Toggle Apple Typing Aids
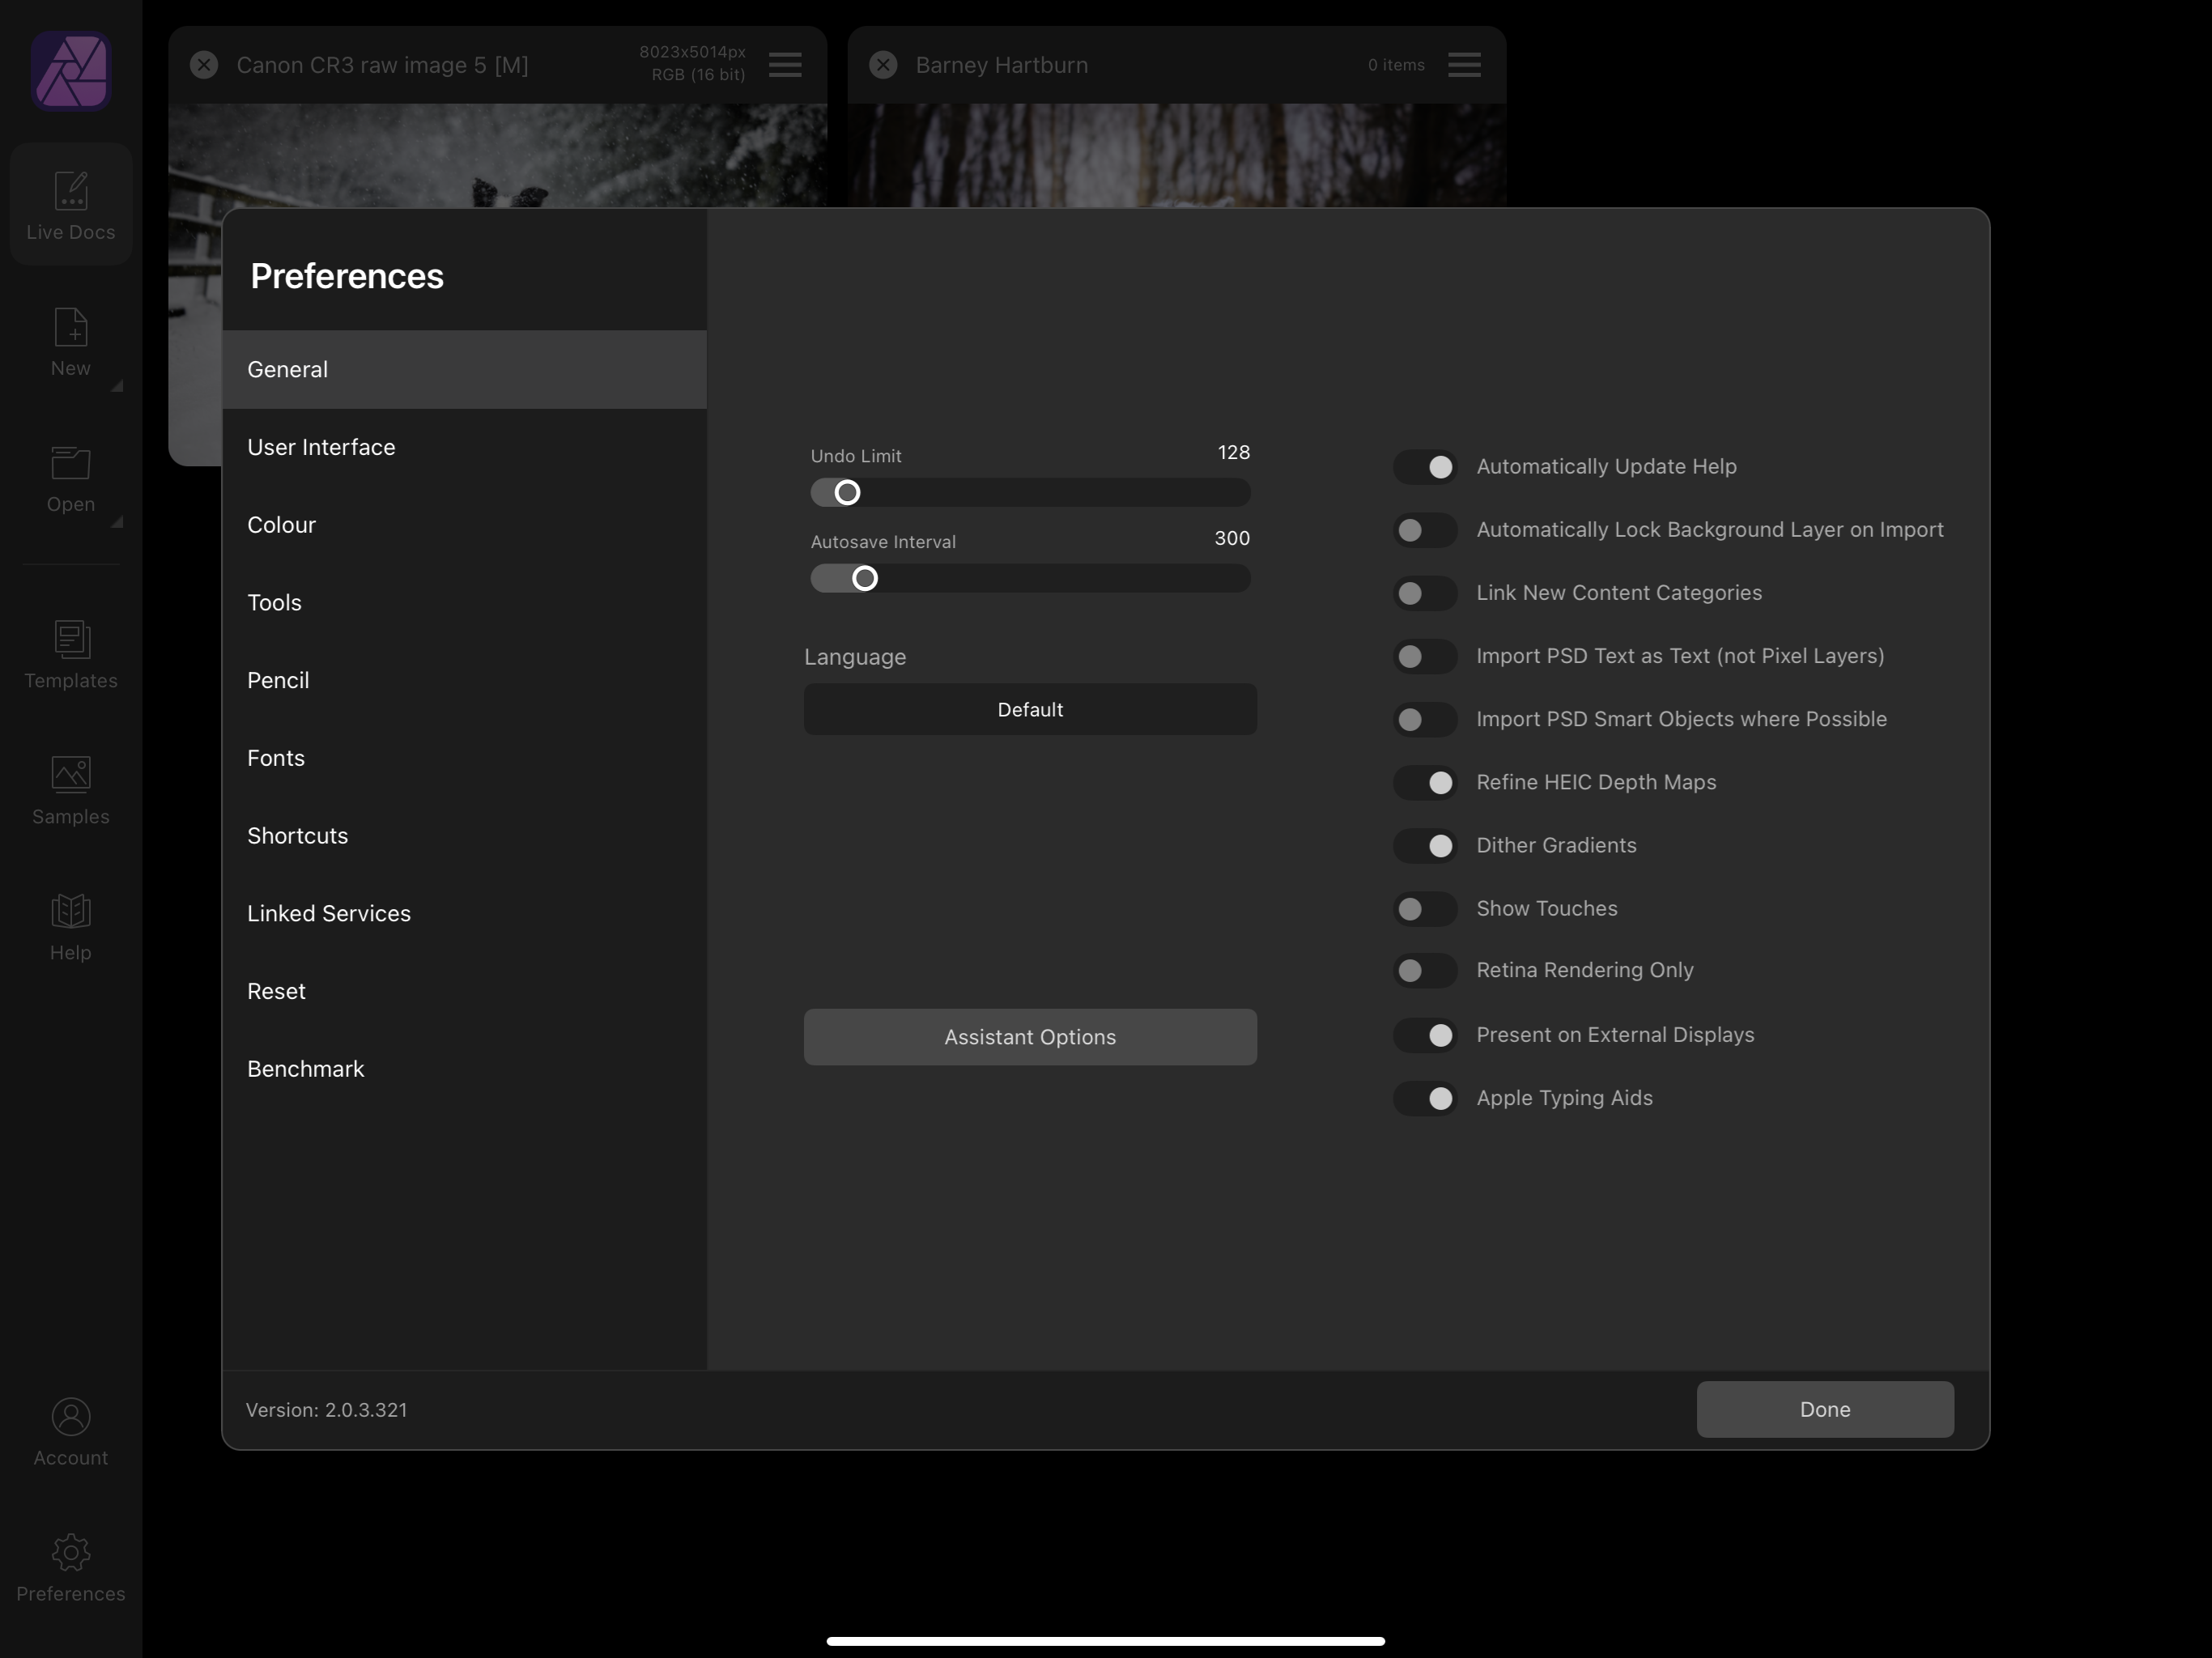Viewport: 2212px width, 1658px height. 1425,1098
